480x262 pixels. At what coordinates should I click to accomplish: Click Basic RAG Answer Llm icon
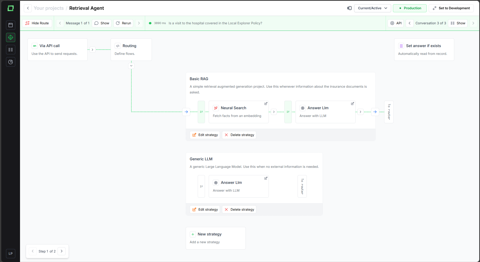point(303,108)
